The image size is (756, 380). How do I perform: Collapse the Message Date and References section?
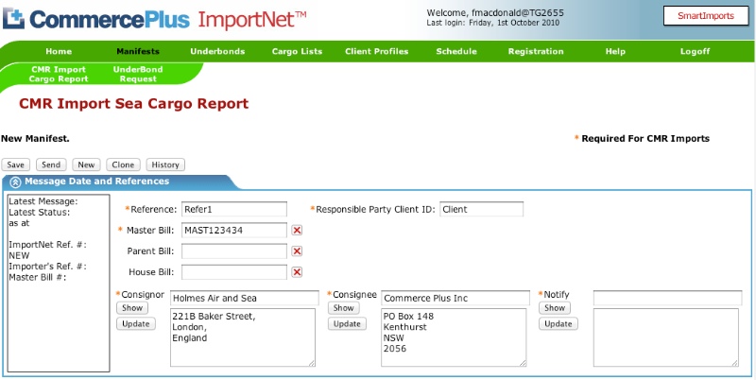point(15,181)
